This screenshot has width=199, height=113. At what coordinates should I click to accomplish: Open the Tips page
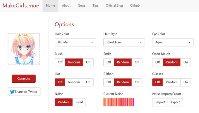(x=95, y=6)
